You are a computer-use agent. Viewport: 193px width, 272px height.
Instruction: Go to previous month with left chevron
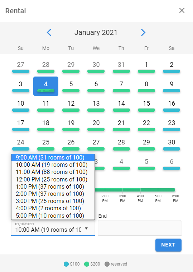point(49,32)
